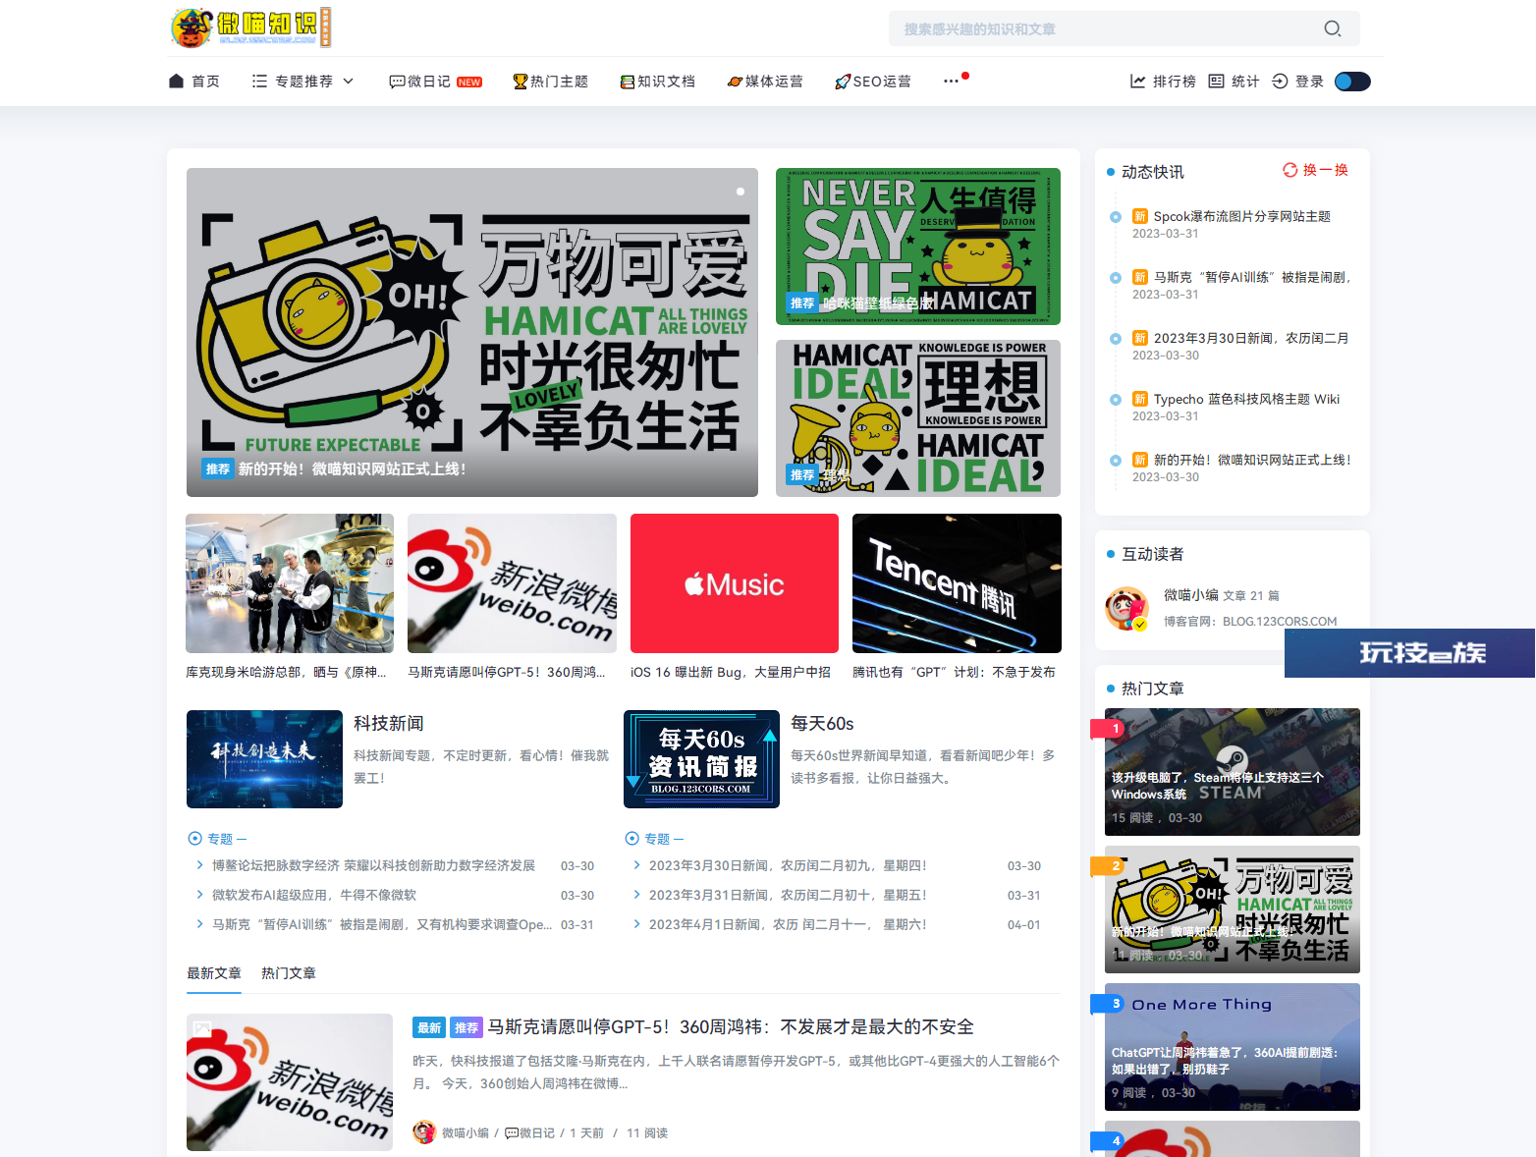
Task: Click the trophy icon for 热门主题
Action: [x=521, y=82]
